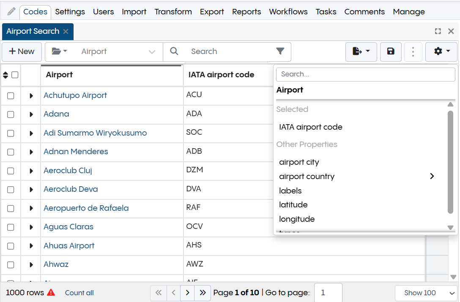The width and height of the screenshot is (460, 302).
Task: Click the magnifying glass search icon
Action: click(x=174, y=51)
